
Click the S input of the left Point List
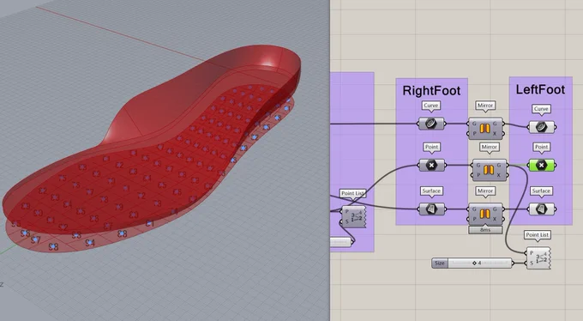[346, 221]
